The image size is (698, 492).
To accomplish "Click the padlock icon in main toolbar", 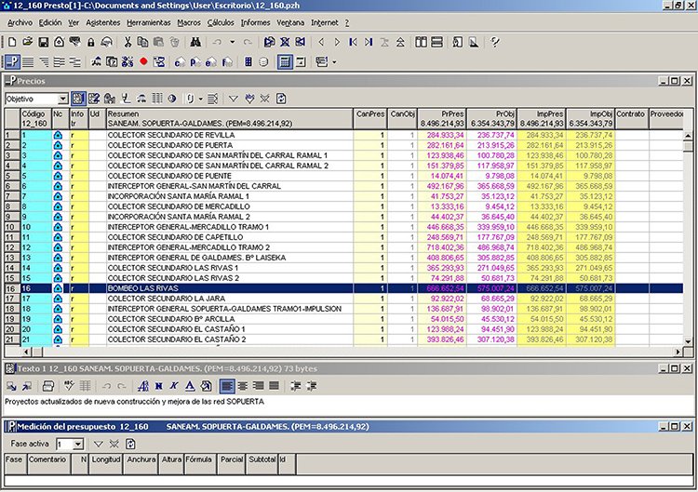I will tap(90, 42).
